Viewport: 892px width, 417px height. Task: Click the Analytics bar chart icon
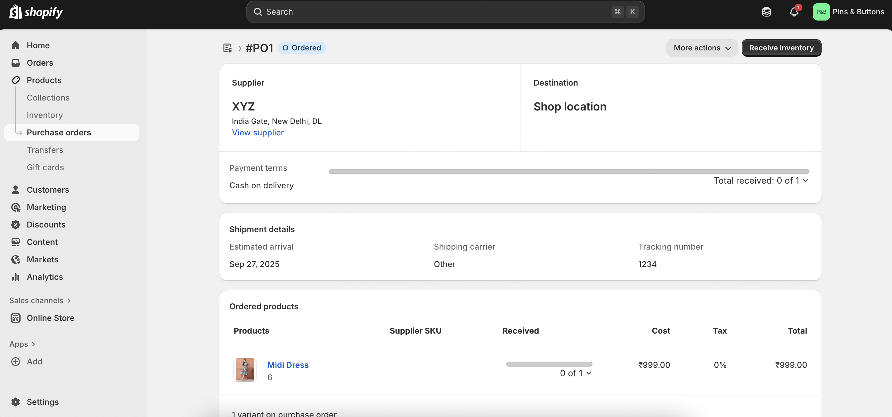point(16,277)
